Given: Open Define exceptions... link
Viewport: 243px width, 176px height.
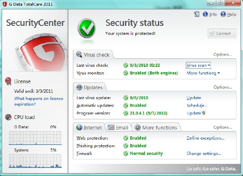Looking at the screenshot, I should [205, 138].
